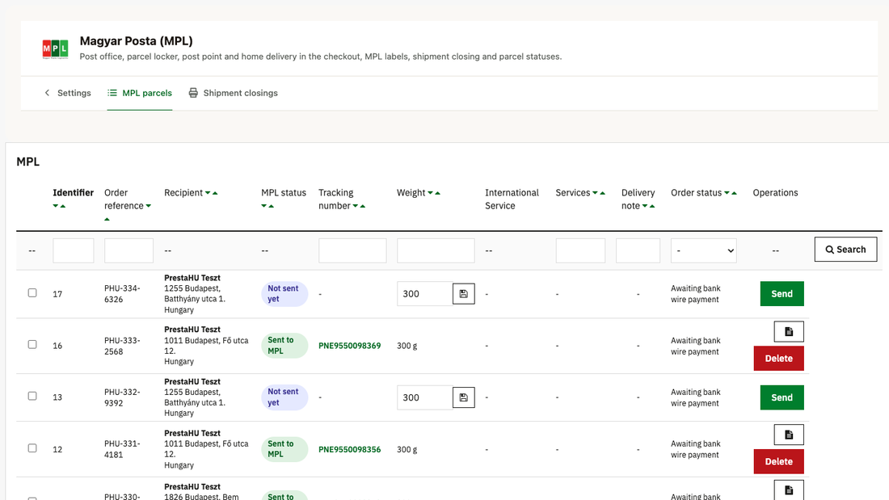889x500 pixels.
Task: Focus the Services filter field
Action: pyautogui.click(x=580, y=250)
